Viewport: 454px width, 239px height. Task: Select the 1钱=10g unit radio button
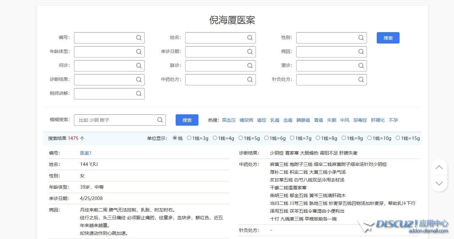[369, 138]
